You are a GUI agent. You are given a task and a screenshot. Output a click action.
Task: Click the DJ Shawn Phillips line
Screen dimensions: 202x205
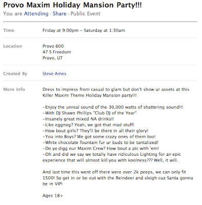click(90, 113)
